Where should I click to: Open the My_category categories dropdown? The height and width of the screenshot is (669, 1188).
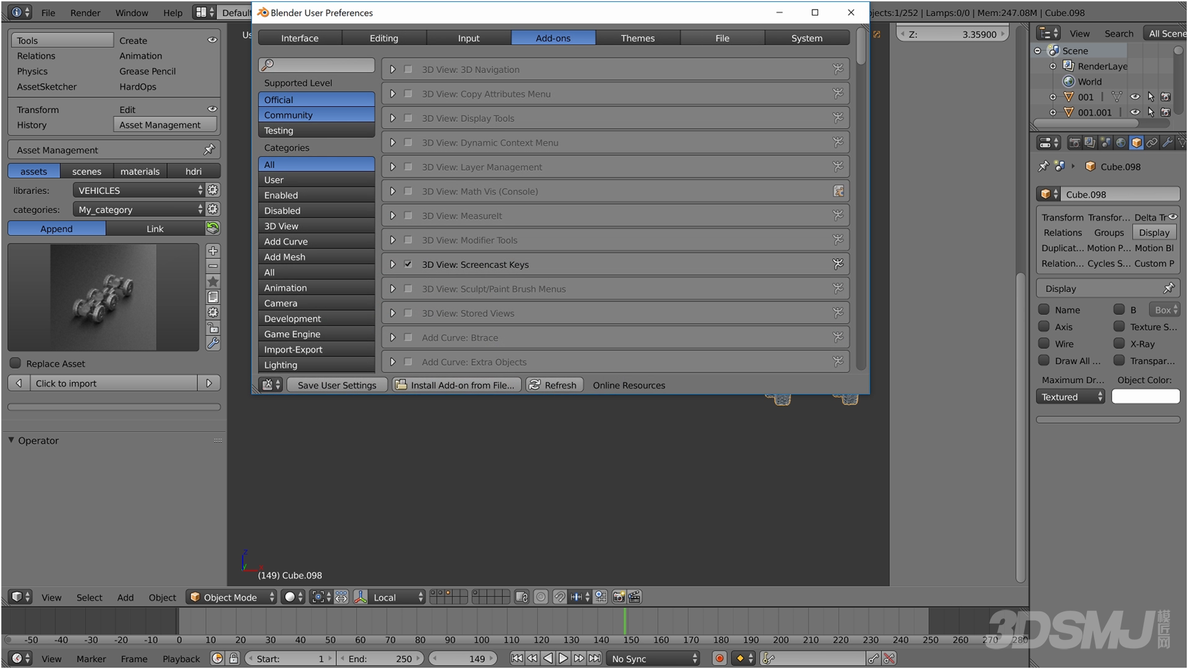pos(139,209)
